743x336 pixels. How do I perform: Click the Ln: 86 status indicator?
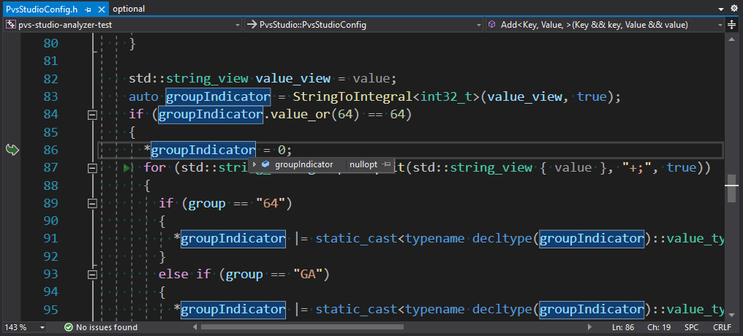(623, 327)
